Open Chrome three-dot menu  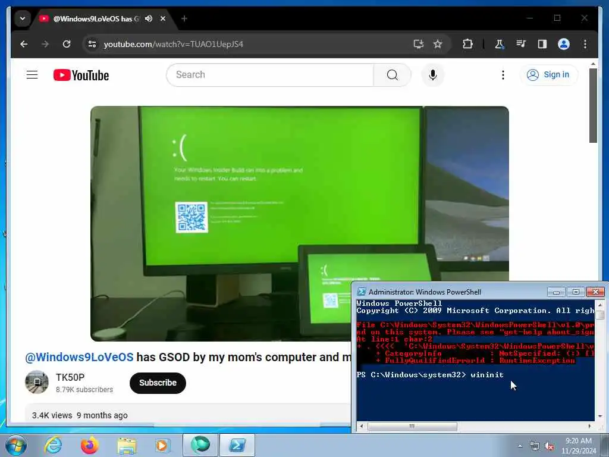(585, 44)
